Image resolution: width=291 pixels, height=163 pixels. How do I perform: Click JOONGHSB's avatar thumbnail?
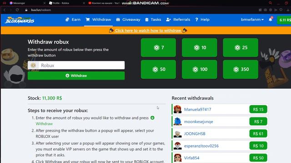point(178,134)
